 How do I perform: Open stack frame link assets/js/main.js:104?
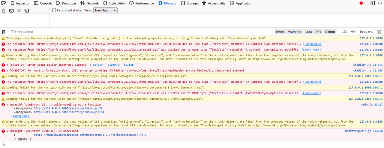click(69, 112)
